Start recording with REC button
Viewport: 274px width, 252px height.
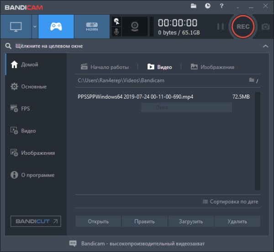pyautogui.click(x=243, y=26)
